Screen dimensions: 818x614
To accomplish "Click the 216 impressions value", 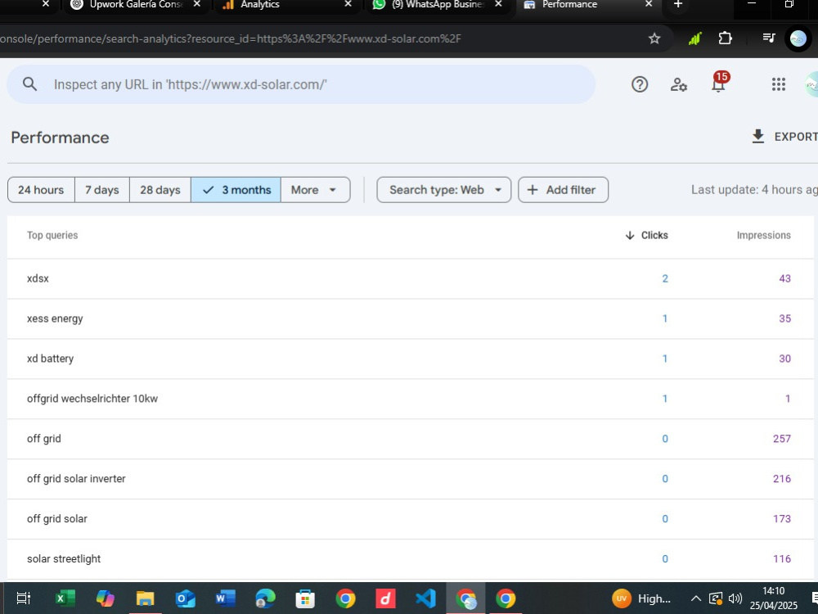I will tap(781, 479).
